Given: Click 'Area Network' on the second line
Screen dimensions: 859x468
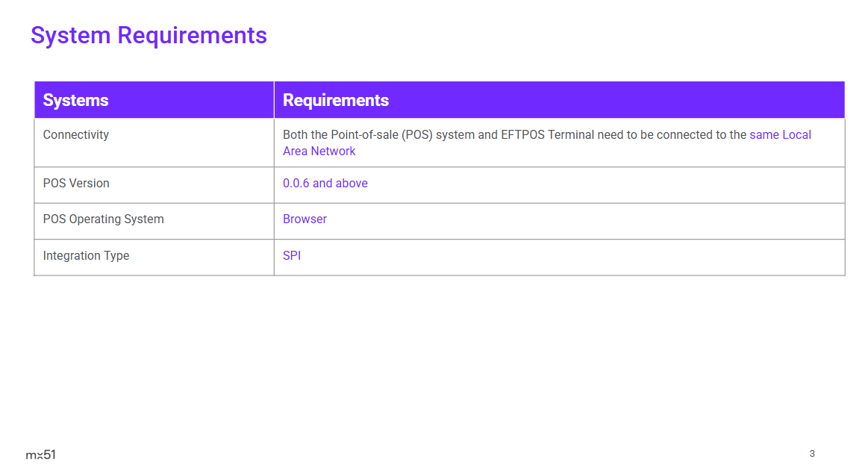Looking at the screenshot, I should pos(319,152).
